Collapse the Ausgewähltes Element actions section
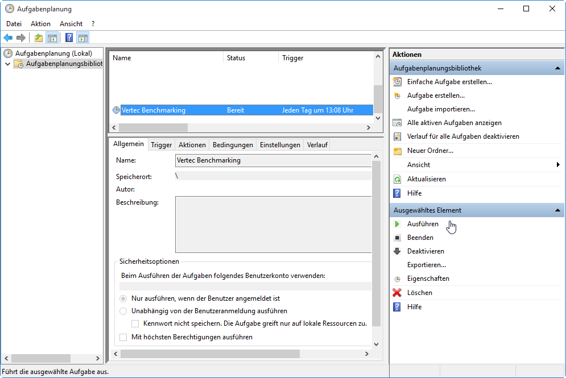Image resolution: width=566 pixels, height=378 pixels. point(557,210)
